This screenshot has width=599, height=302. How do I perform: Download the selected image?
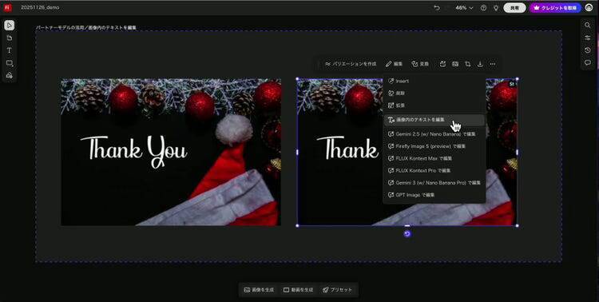[480, 64]
